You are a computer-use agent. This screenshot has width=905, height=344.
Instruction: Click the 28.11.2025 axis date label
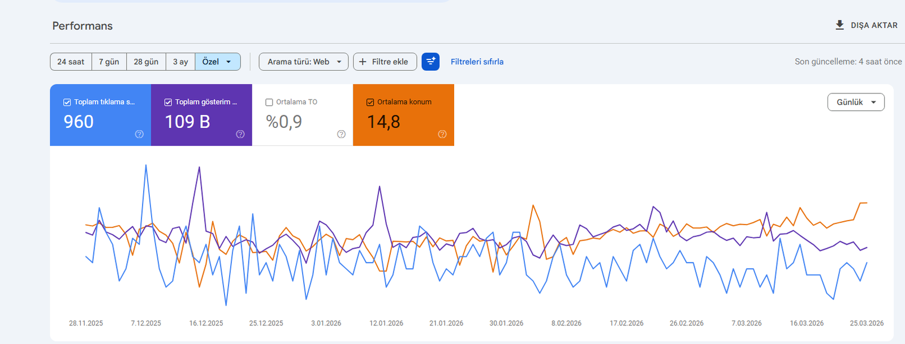86,323
